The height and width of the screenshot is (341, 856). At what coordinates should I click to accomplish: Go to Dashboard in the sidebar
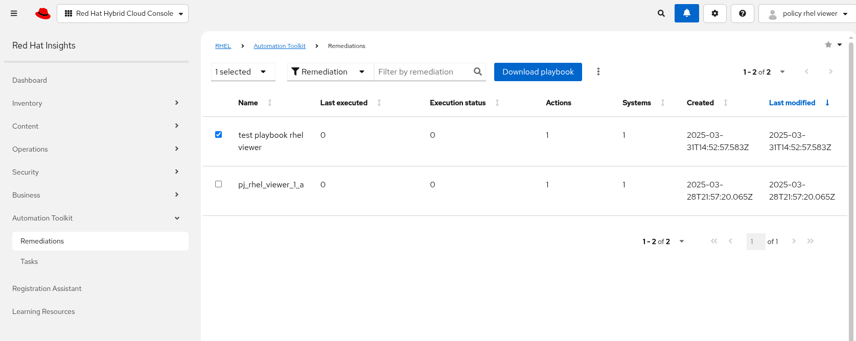(30, 80)
